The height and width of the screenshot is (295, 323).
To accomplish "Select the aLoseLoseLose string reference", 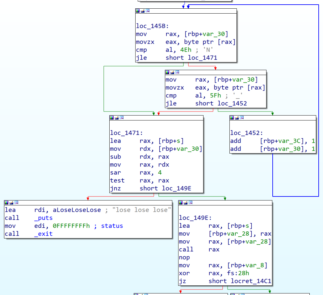I will click(77, 210).
